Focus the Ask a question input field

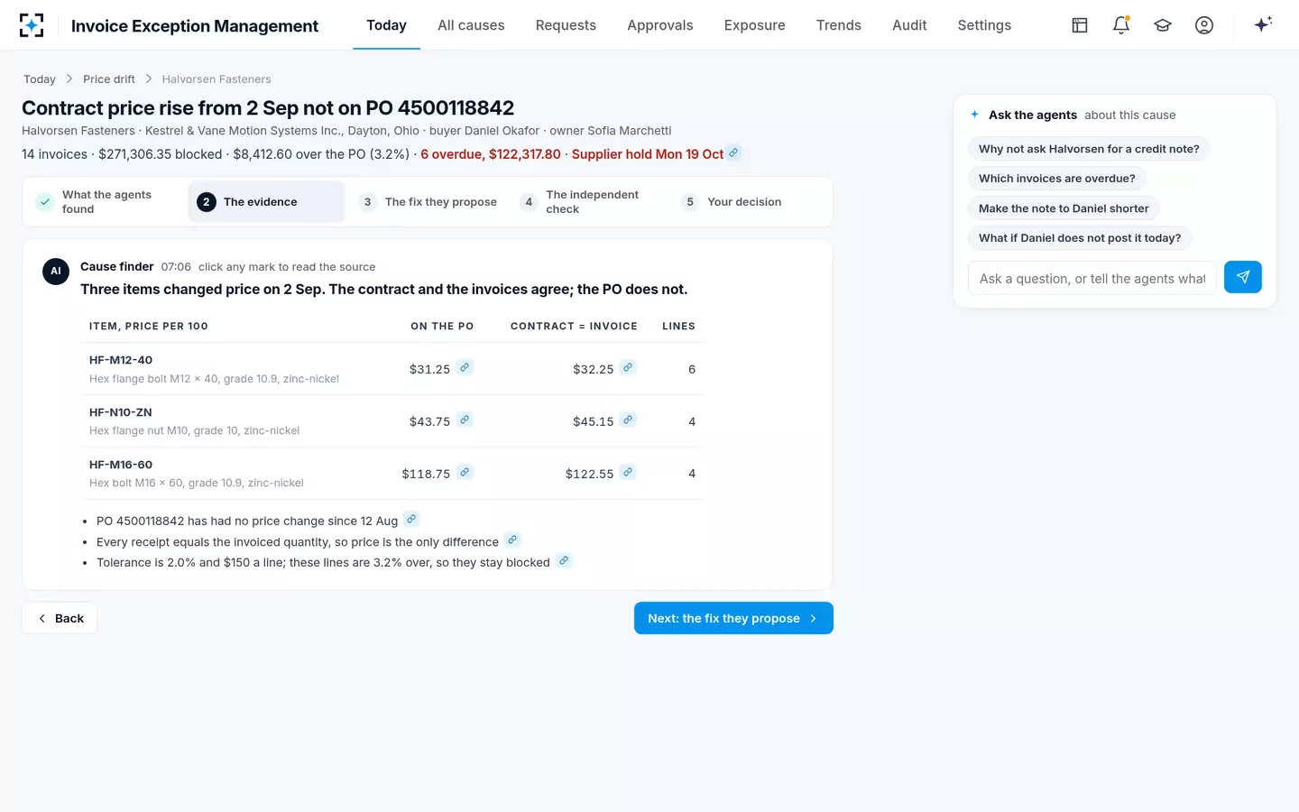[x=1092, y=278]
